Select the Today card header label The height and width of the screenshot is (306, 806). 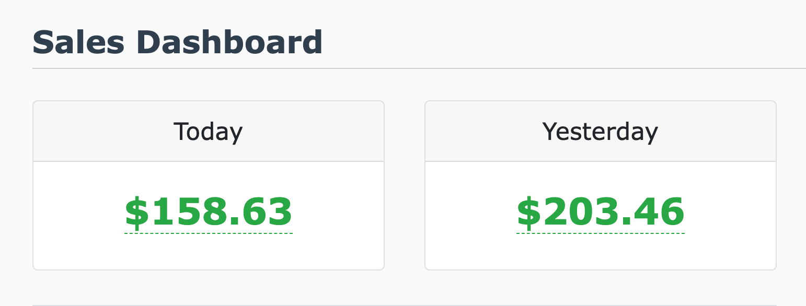(x=208, y=132)
